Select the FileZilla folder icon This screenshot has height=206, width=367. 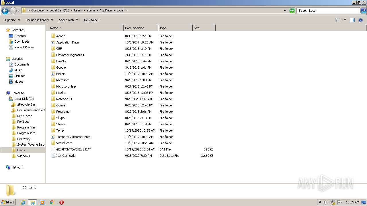point(53,61)
